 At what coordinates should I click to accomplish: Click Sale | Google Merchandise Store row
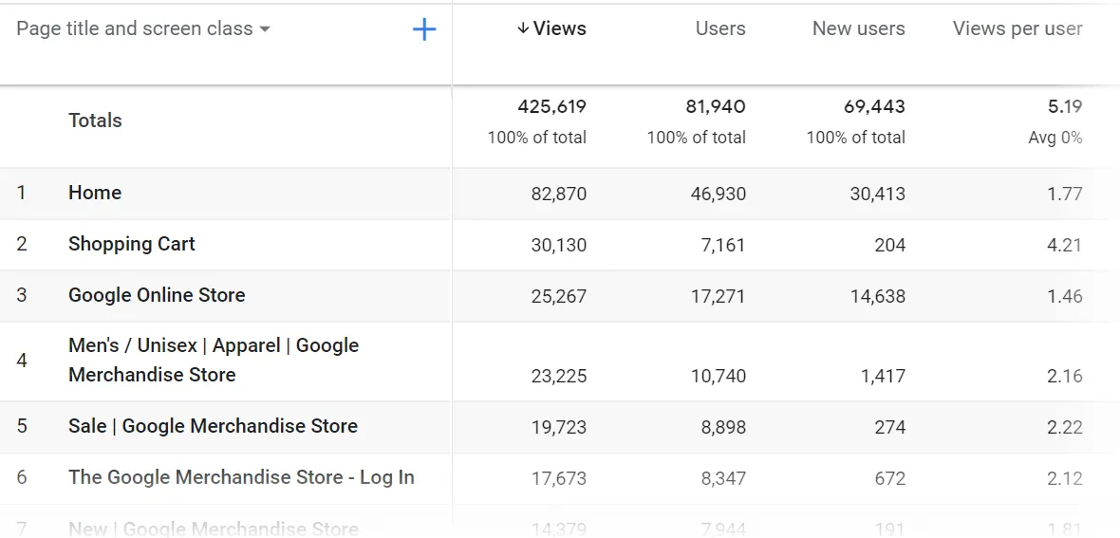click(x=213, y=426)
